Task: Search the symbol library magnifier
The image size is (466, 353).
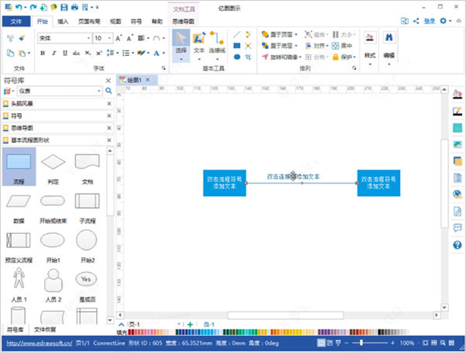Action: (x=109, y=91)
